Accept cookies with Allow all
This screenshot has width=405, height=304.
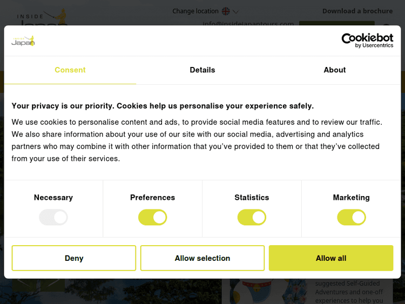331,258
